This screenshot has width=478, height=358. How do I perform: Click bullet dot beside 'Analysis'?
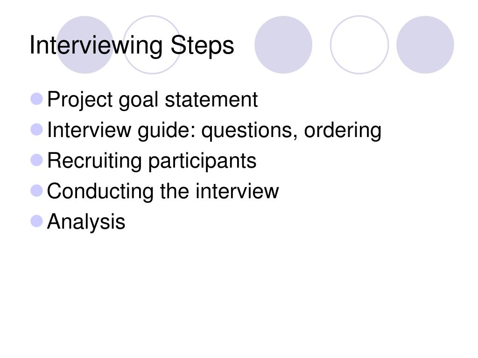[37, 221]
